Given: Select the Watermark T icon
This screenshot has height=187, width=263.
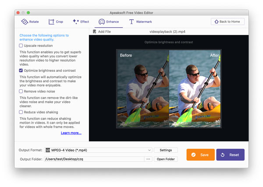Looking at the screenshot, I should point(131,21).
